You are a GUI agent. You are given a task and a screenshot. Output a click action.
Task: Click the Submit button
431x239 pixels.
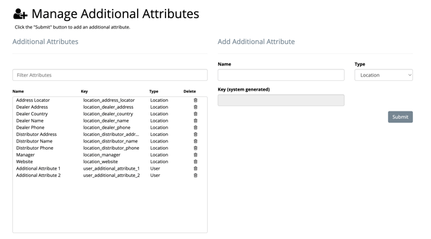400,117
